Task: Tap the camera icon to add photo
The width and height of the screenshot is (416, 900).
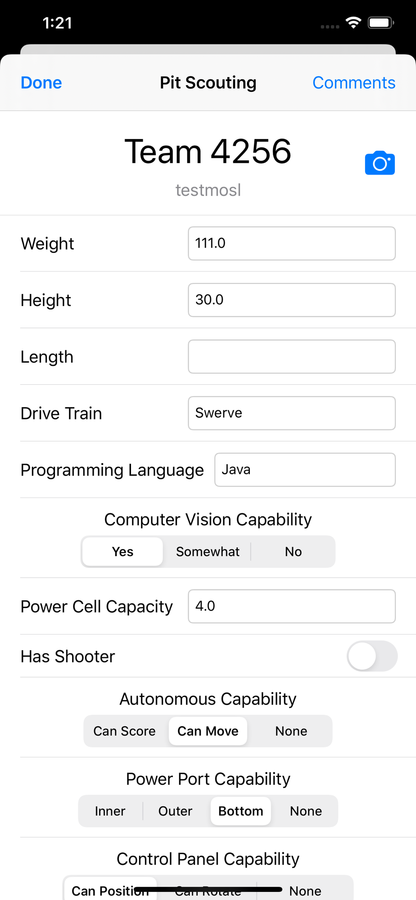Action: pyautogui.click(x=380, y=162)
